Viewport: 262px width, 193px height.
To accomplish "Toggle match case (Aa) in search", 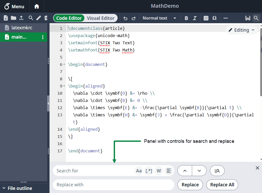I will coord(139,171).
